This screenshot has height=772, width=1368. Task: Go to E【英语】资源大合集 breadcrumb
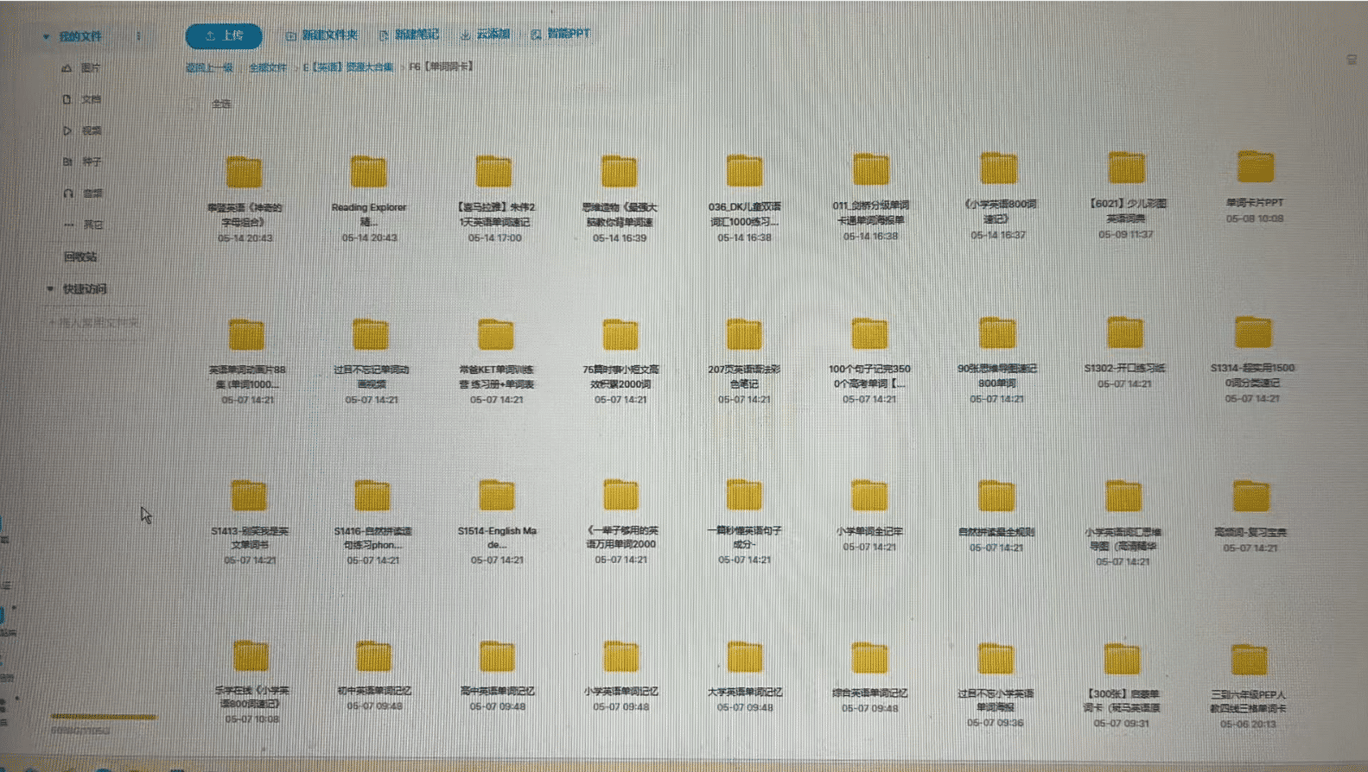348,66
